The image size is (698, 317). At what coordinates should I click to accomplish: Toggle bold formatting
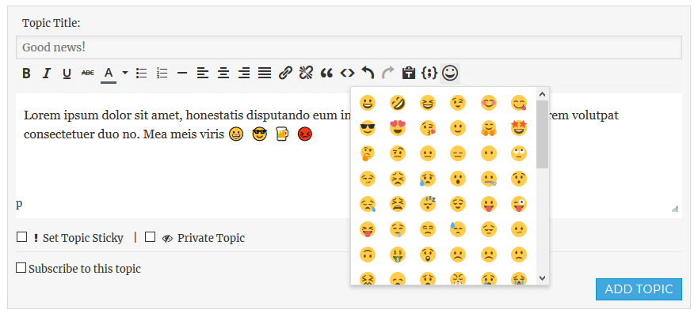coord(26,74)
